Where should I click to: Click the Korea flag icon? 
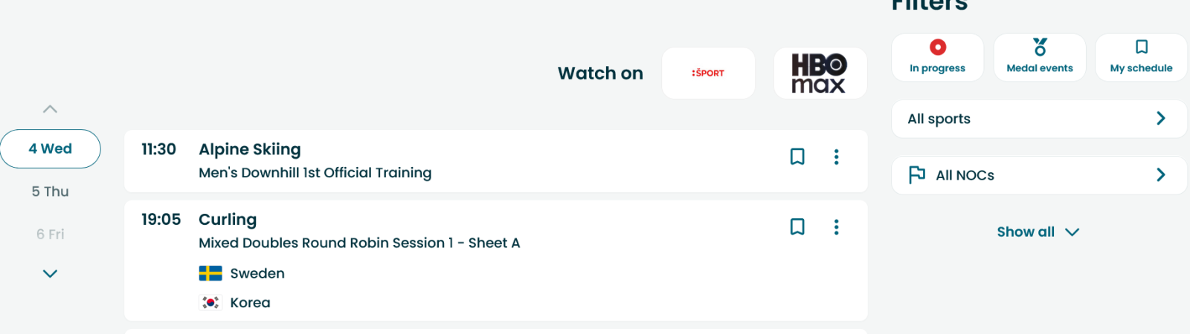[x=210, y=302]
